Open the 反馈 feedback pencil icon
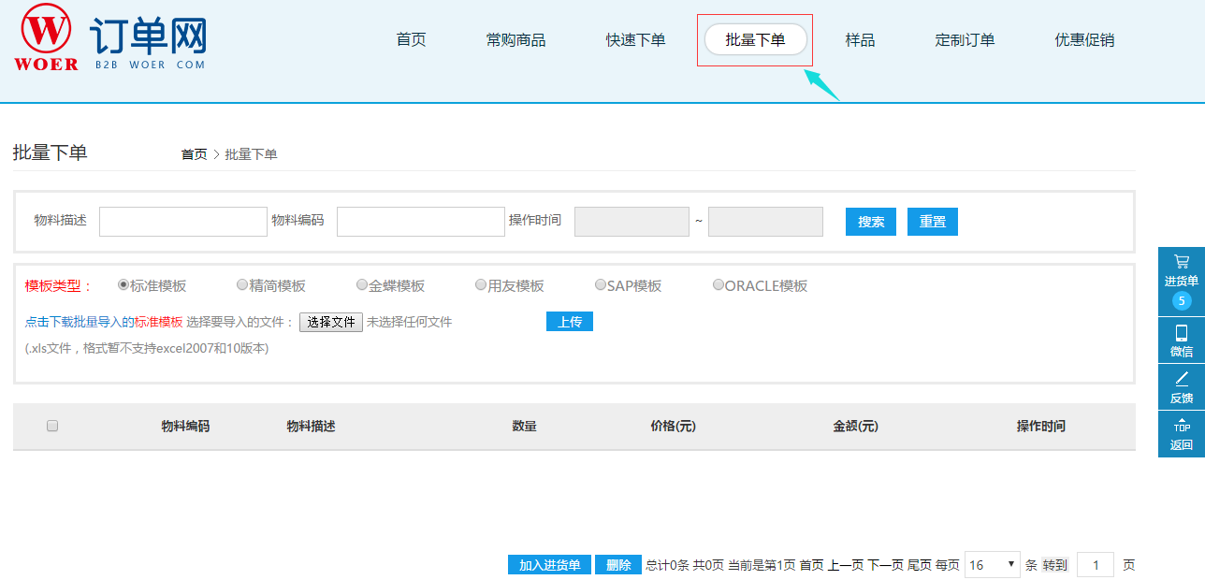This screenshot has height=580, width=1205. pos(1181,379)
